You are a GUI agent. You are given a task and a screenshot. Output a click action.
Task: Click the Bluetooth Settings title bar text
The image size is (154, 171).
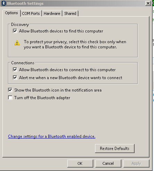25,3
